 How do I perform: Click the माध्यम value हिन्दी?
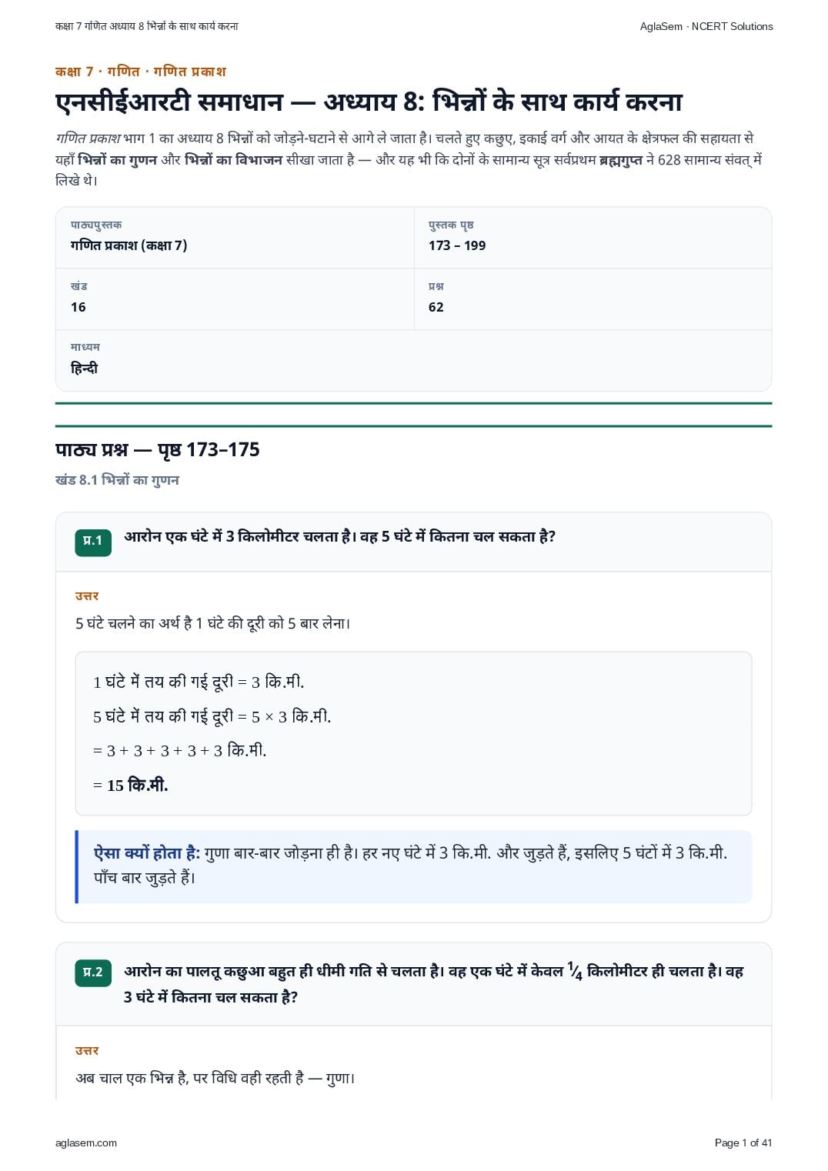point(84,369)
